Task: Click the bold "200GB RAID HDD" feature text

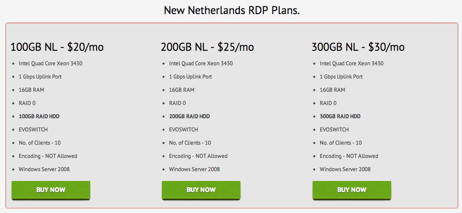Action: [189, 117]
